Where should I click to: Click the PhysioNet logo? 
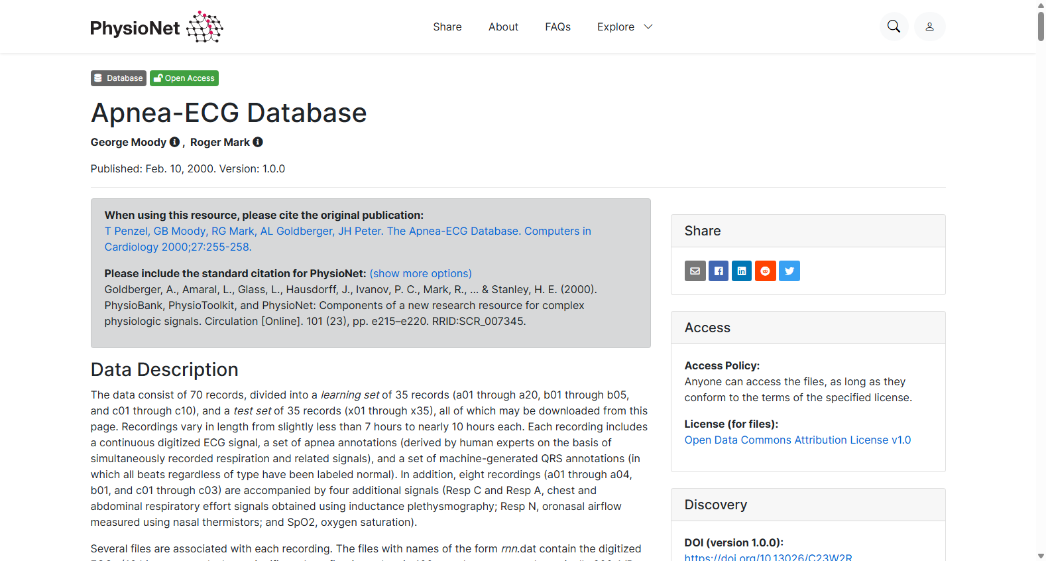click(x=156, y=27)
